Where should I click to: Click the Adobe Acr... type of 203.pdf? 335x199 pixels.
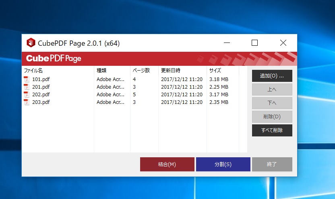point(110,102)
